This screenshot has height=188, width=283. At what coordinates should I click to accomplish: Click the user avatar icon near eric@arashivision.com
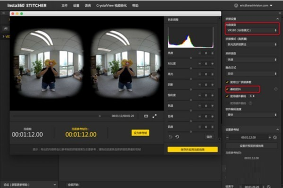tap(236, 6)
